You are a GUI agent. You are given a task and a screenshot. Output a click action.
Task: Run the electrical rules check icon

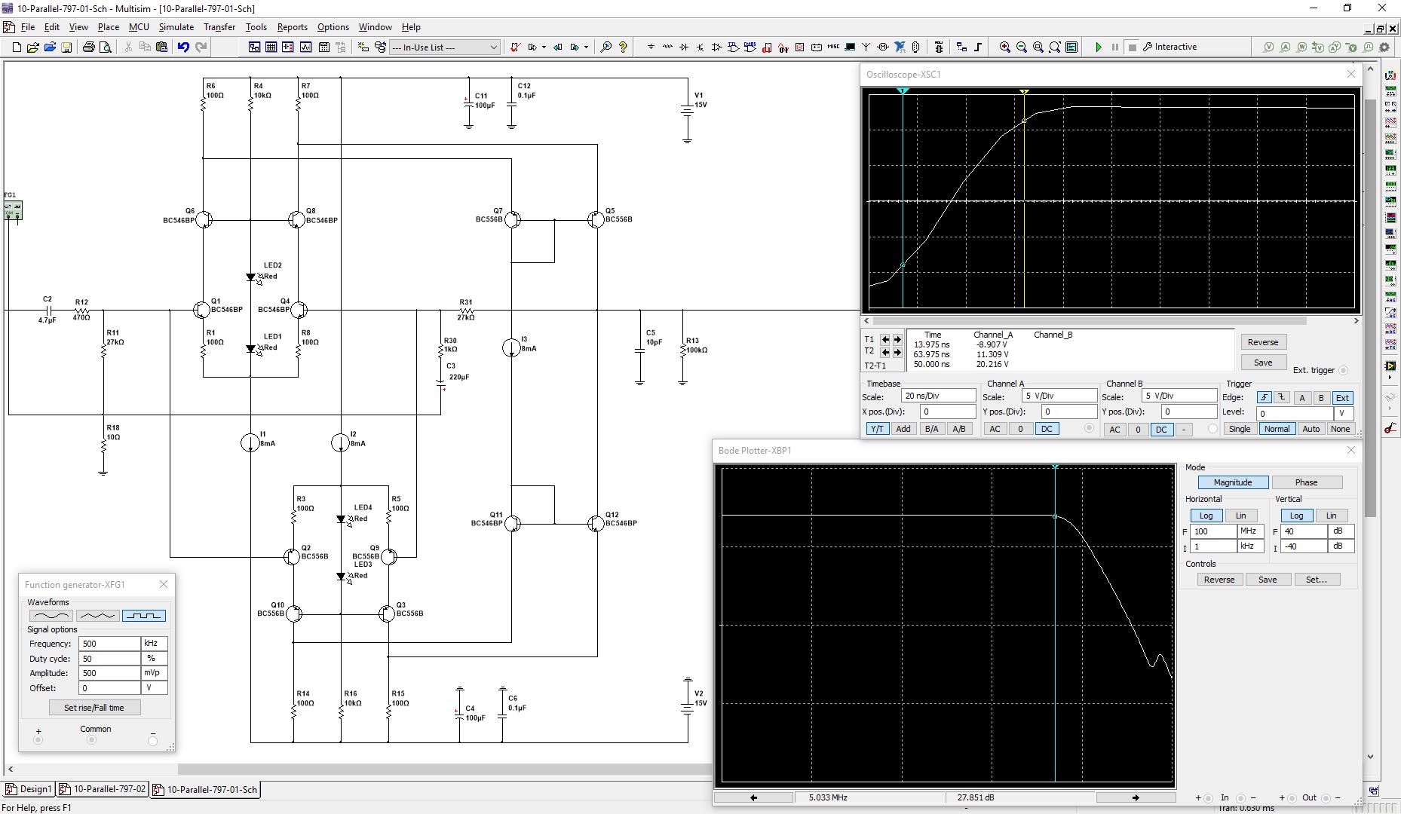coord(515,47)
